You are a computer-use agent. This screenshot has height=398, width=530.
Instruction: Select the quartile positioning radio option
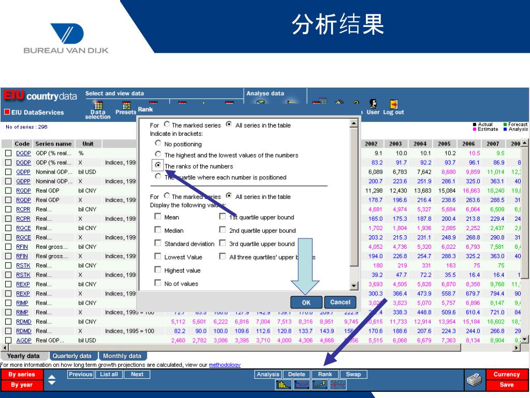tap(158, 176)
